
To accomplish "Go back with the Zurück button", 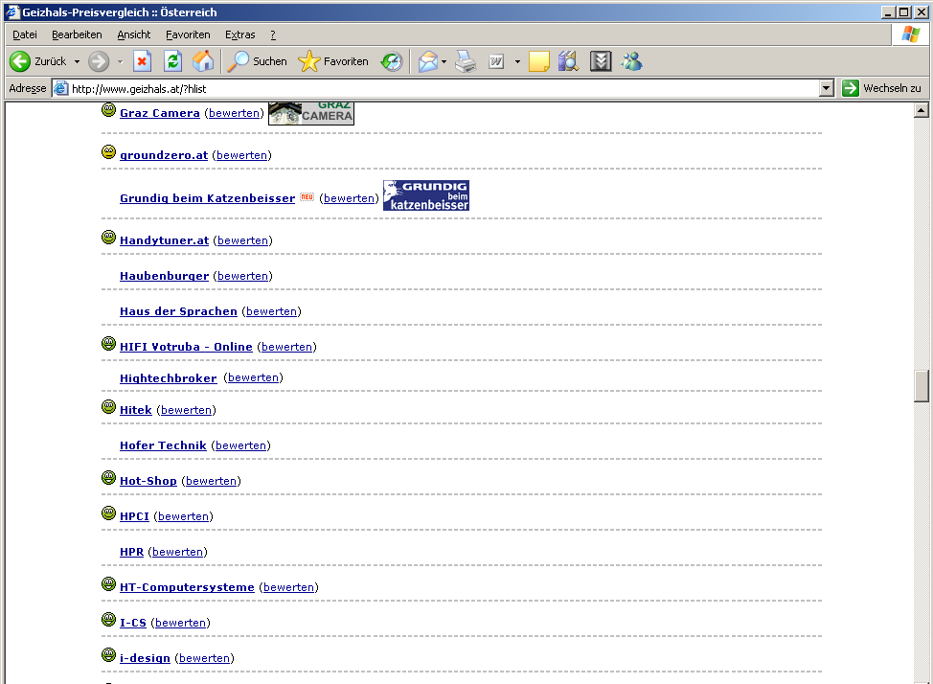I will click(38, 61).
